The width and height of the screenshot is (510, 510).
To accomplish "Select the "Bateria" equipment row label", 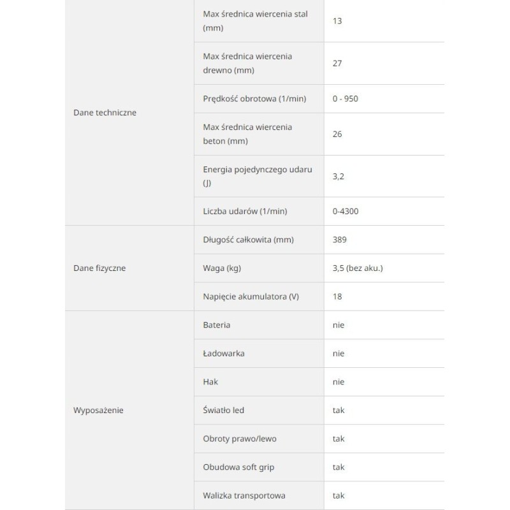I will click(217, 325).
